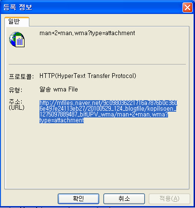This screenshot has width=195, height=208.
Task: Click the horizontal separator under the file icon
Action: [97, 65]
